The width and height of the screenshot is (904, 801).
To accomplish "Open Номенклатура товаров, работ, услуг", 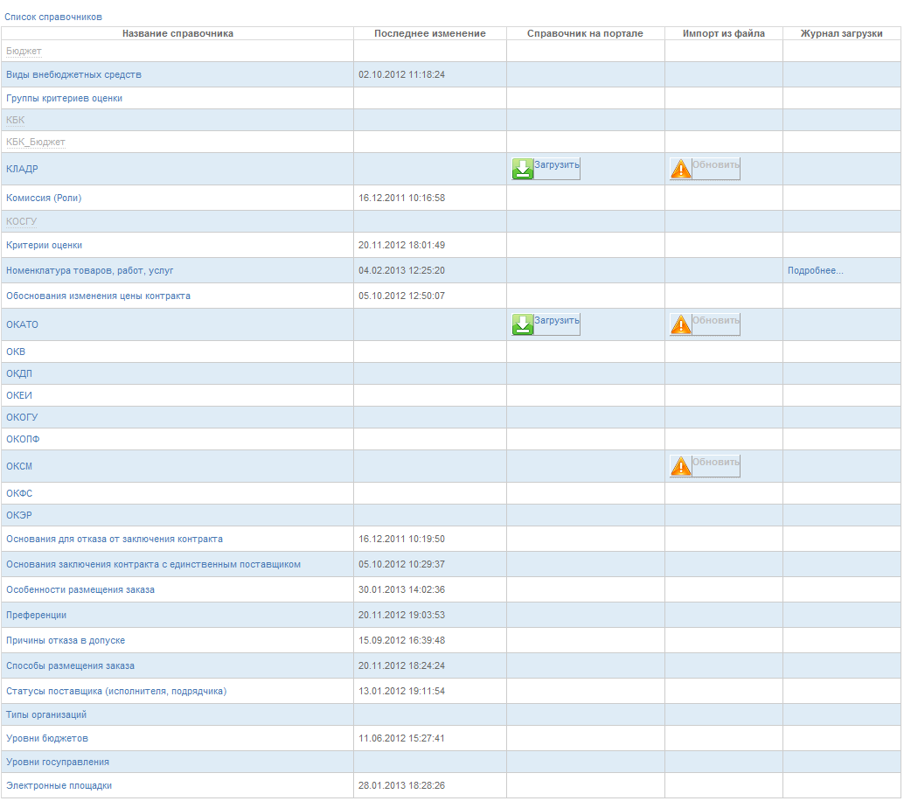I will (x=89, y=270).
